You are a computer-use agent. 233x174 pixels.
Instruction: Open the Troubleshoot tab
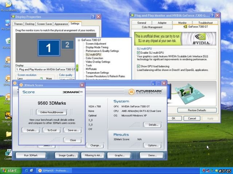point(205,23)
